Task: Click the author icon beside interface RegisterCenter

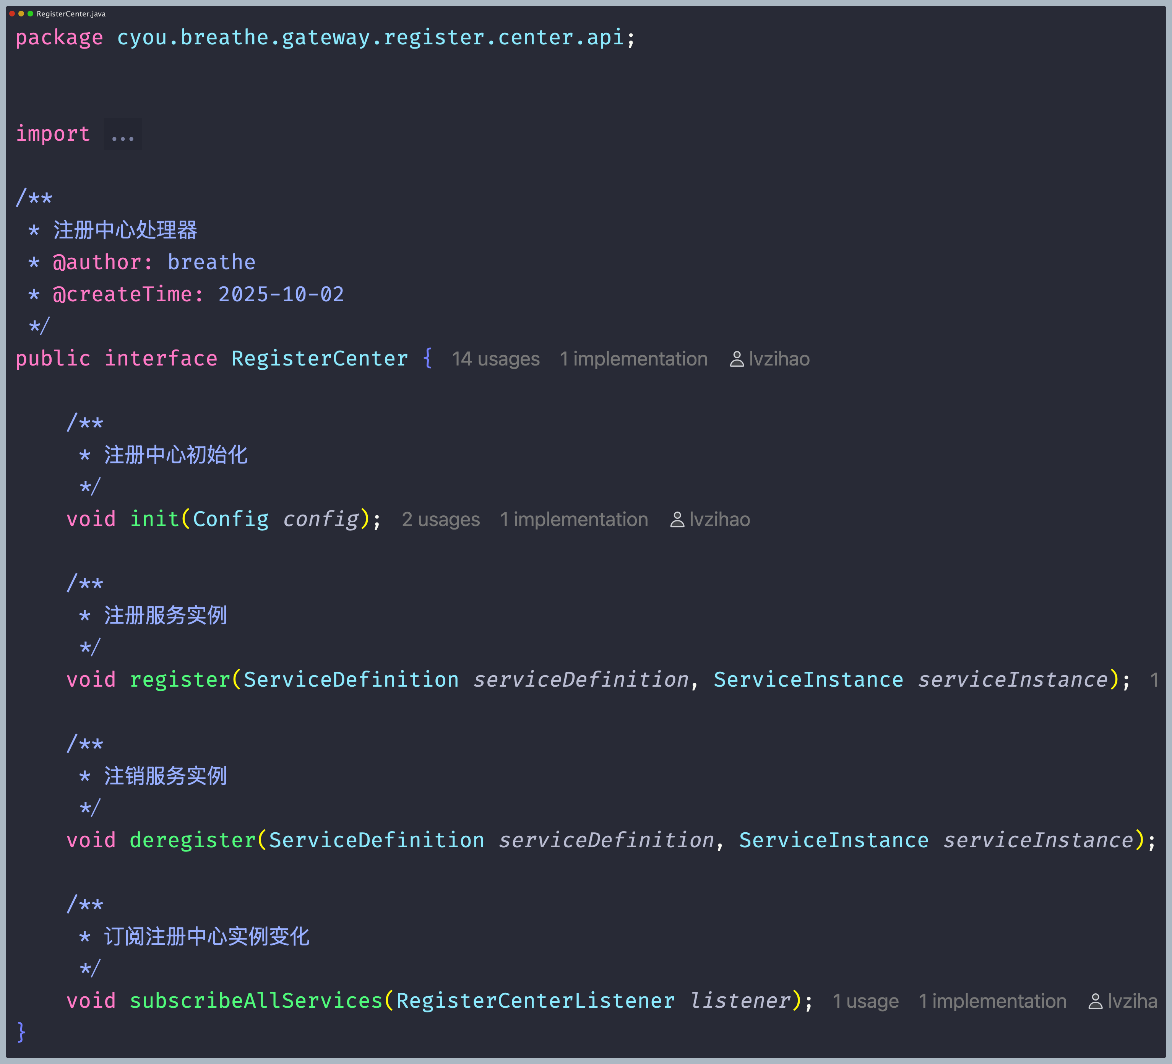Action: [x=737, y=359]
